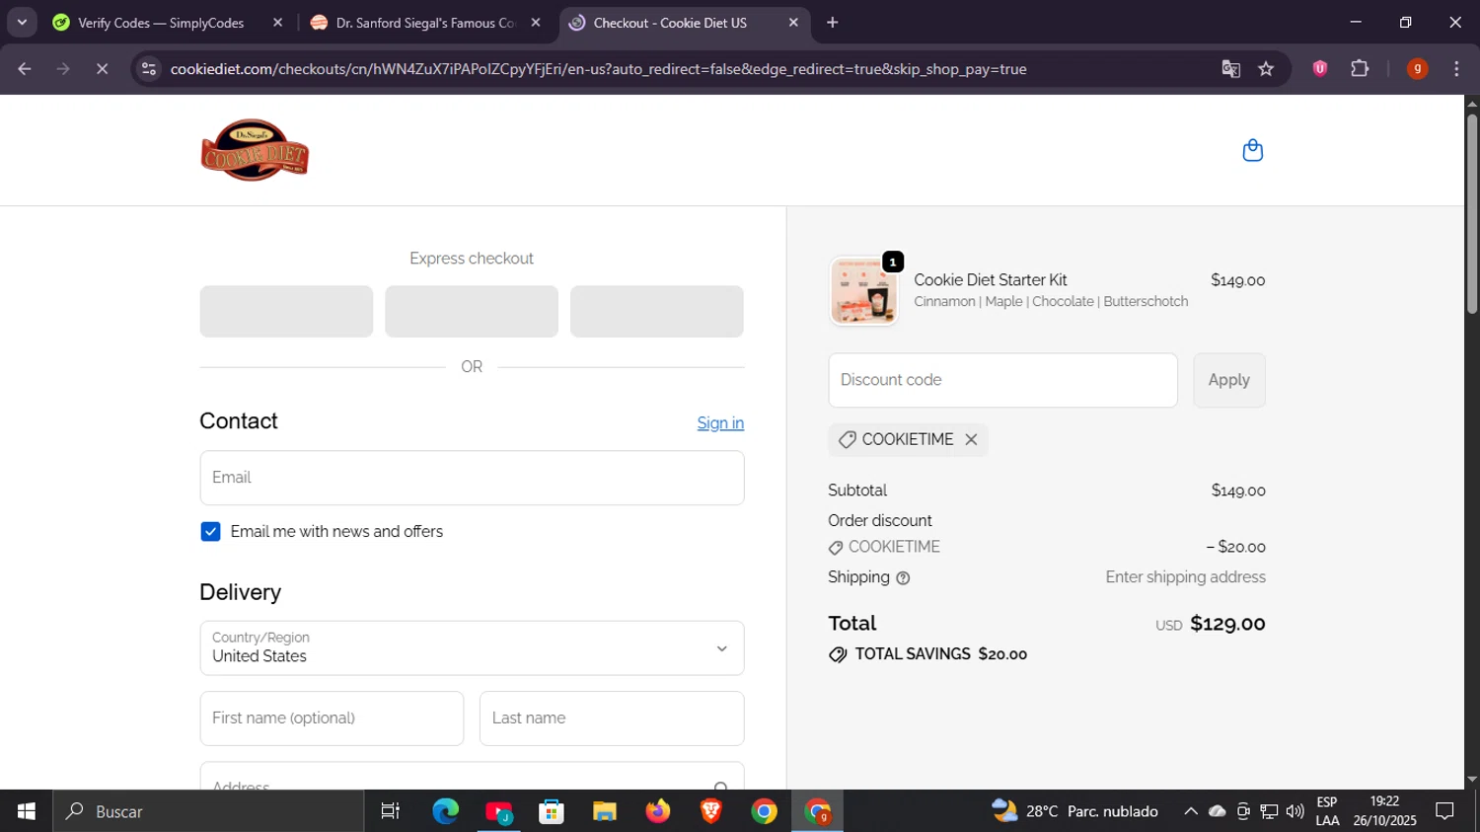The width and height of the screenshot is (1480, 832).
Task: Switch to Dr. Sanford Siegal's Famous tab
Action: click(x=424, y=23)
